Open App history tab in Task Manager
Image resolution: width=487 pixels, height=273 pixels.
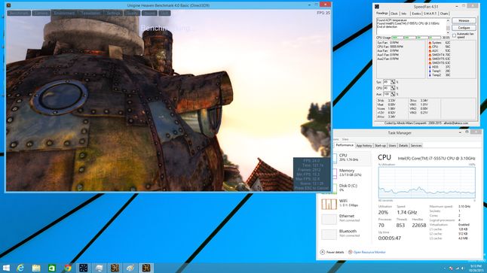(363, 145)
